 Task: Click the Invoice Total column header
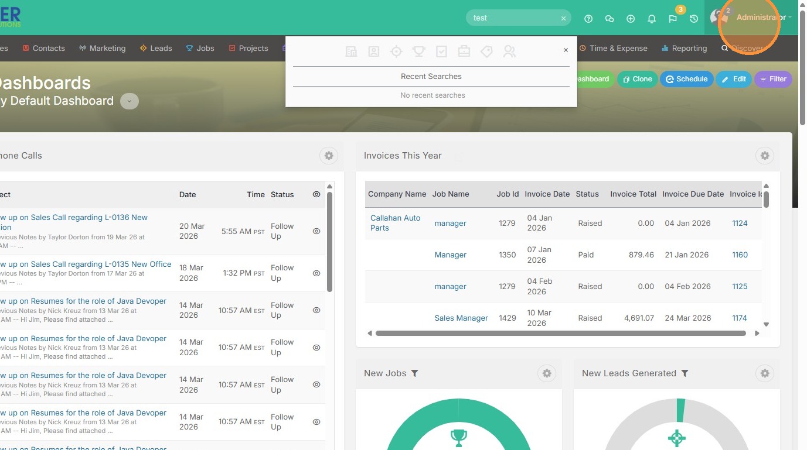point(634,194)
